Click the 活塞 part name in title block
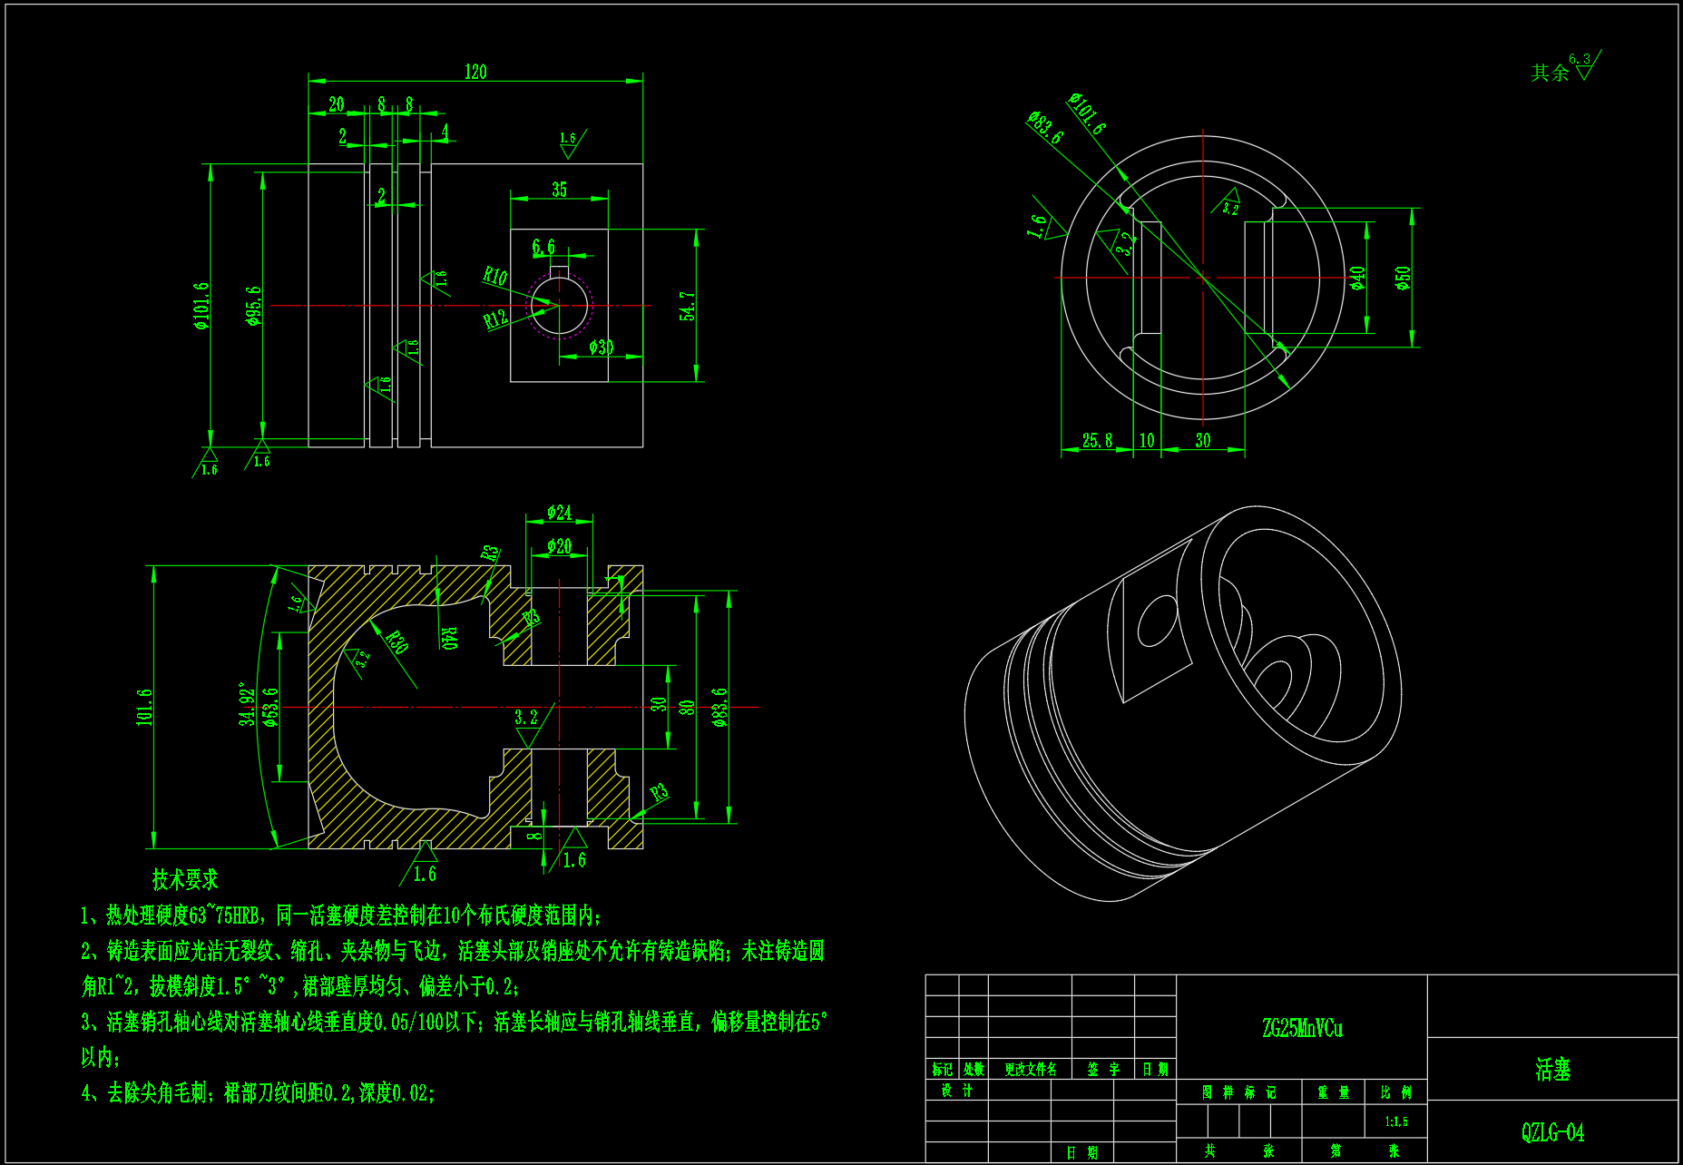 [1552, 1070]
